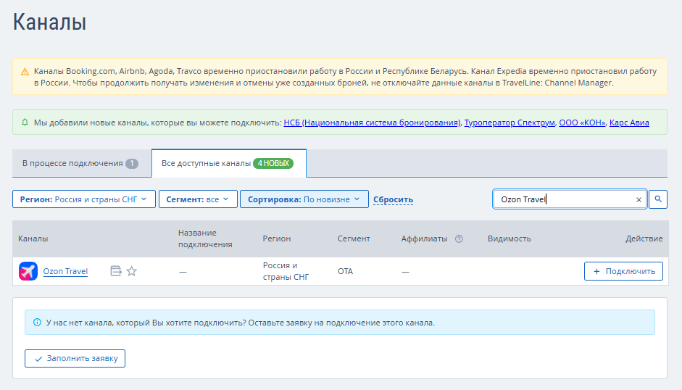
Task: Click the warning triangle icon in yellow banner
Action: 25,72
